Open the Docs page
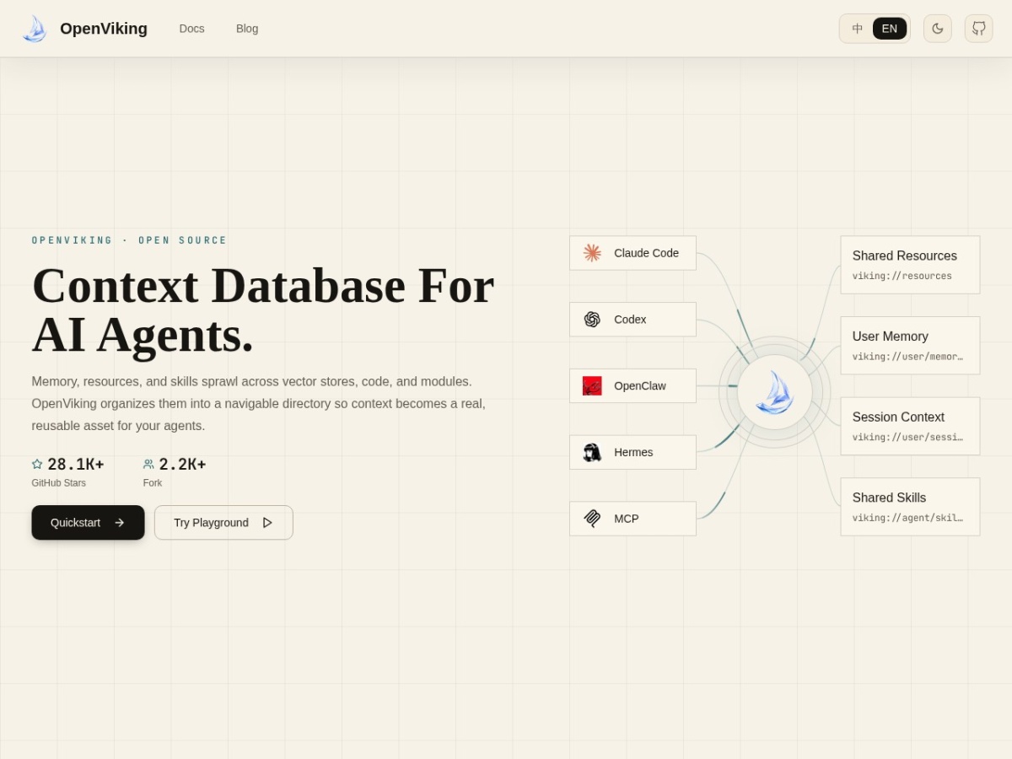1012x759 pixels. click(x=191, y=29)
